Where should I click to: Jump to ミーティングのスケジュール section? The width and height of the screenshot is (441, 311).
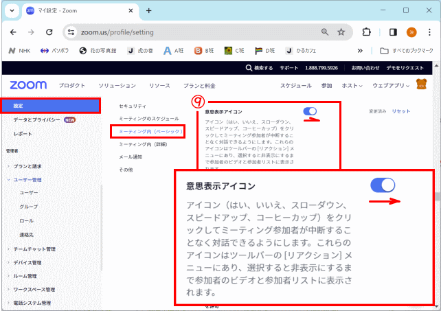point(149,119)
